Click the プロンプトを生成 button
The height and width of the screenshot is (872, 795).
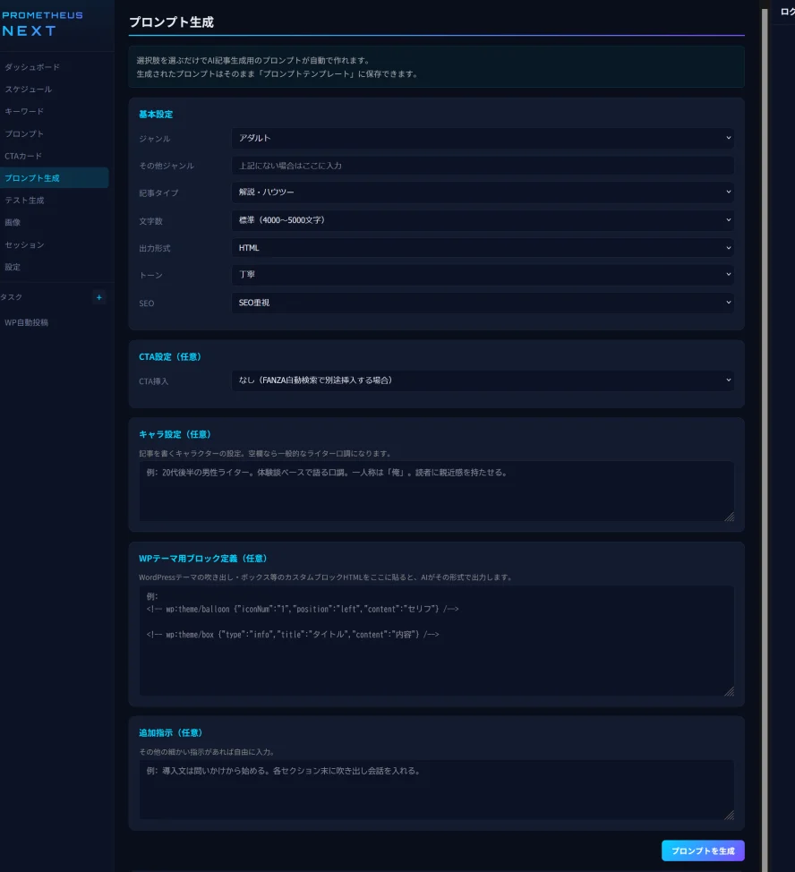(703, 851)
